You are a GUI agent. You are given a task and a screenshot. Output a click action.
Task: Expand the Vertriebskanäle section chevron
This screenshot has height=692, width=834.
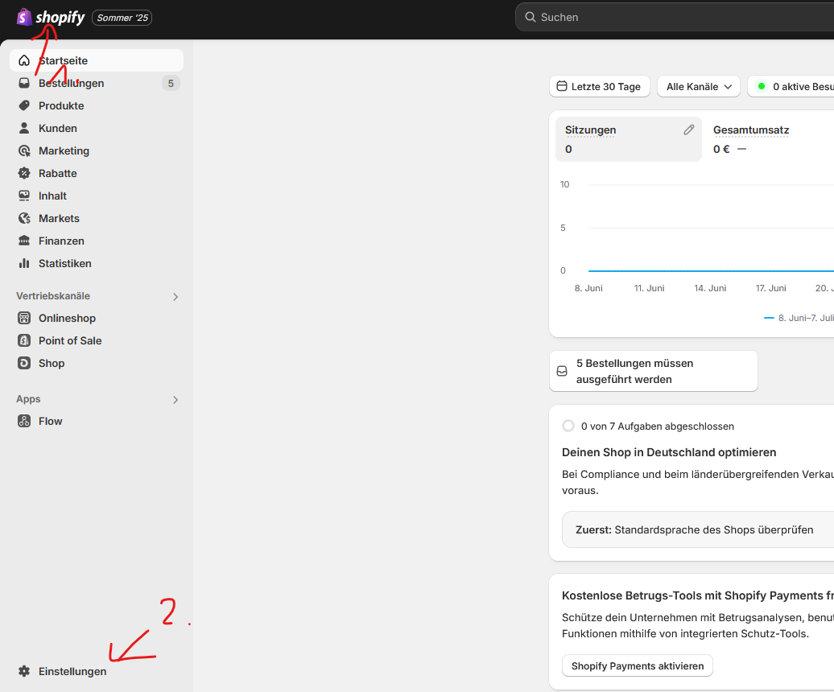point(175,296)
